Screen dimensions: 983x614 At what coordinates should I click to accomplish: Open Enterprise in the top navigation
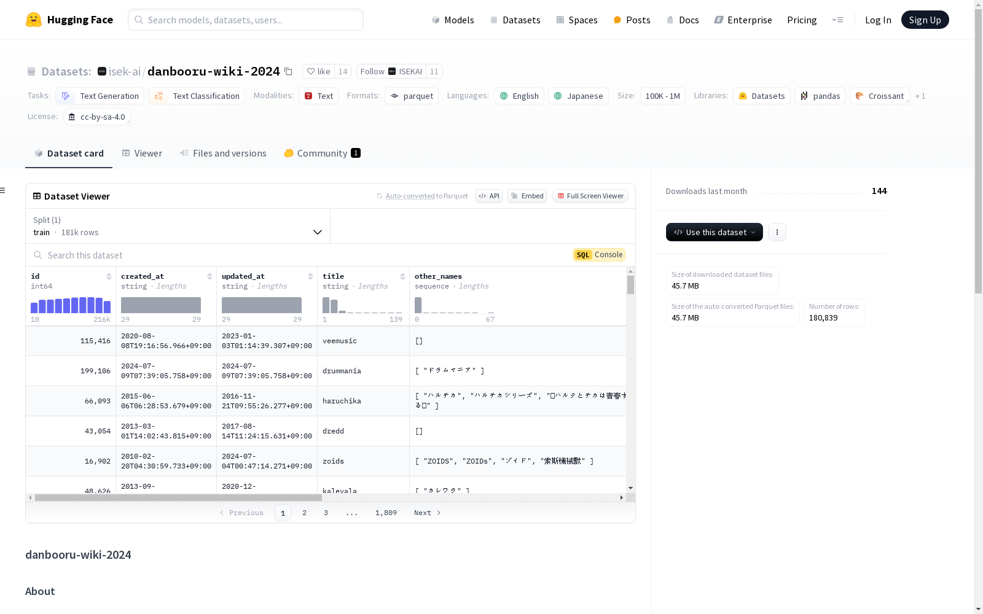(x=743, y=20)
